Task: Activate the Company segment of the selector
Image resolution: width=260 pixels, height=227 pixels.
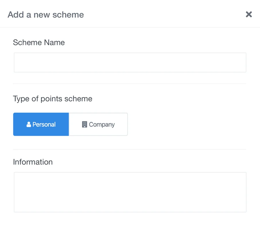Action: tap(98, 124)
